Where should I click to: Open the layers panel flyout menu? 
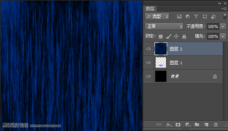click(x=224, y=9)
